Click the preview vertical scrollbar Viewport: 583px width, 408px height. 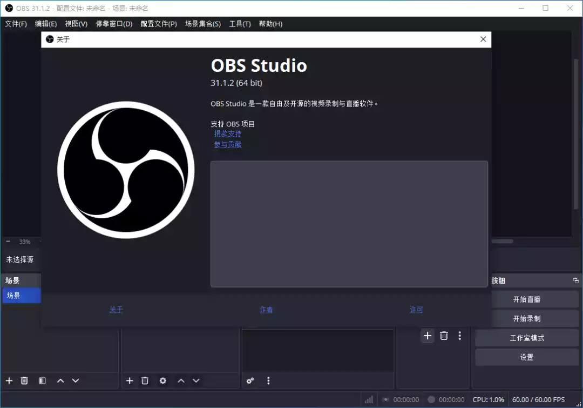(576, 134)
